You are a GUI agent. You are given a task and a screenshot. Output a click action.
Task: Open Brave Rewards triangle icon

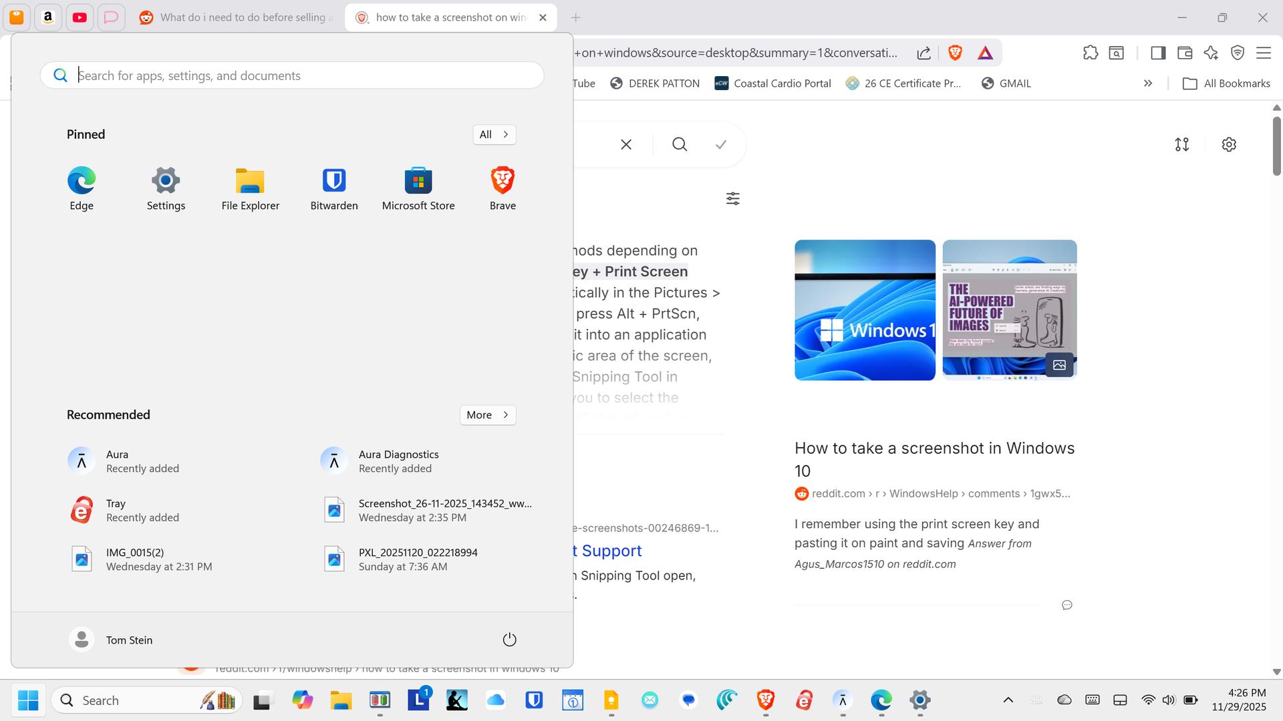tap(985, 53)
